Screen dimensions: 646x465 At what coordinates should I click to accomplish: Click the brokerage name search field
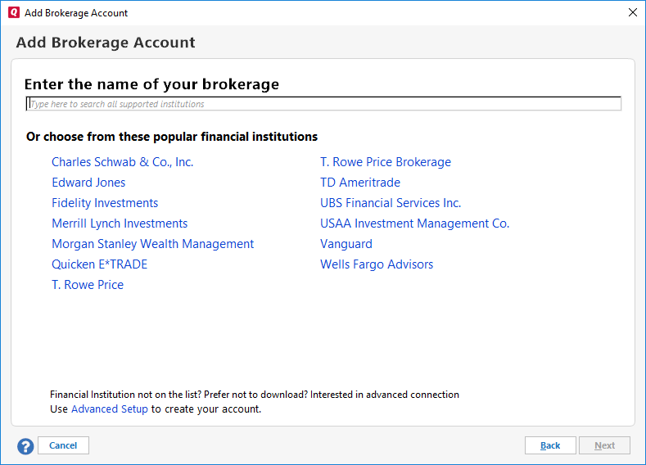click(323, 104)
